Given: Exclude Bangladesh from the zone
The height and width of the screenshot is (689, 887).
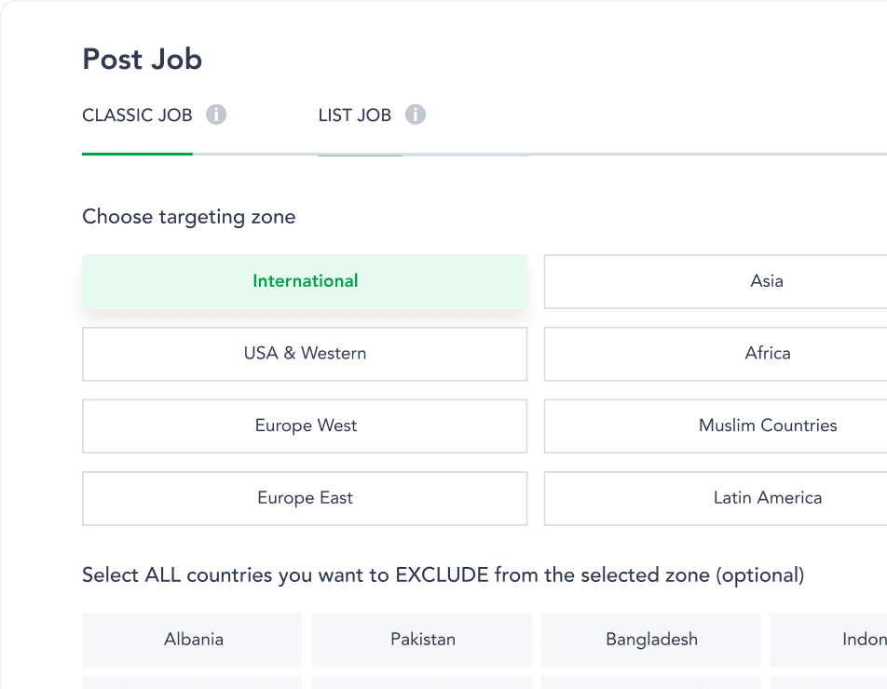Looking at the screenshot, I should pos(650,640).
